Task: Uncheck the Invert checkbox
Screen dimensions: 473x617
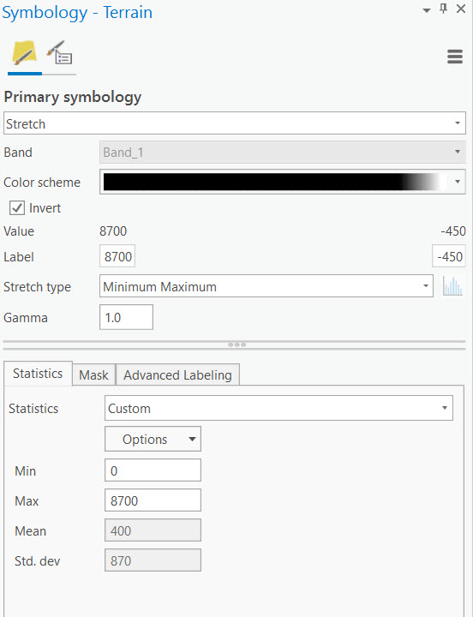Action: [x=17, y=207]
